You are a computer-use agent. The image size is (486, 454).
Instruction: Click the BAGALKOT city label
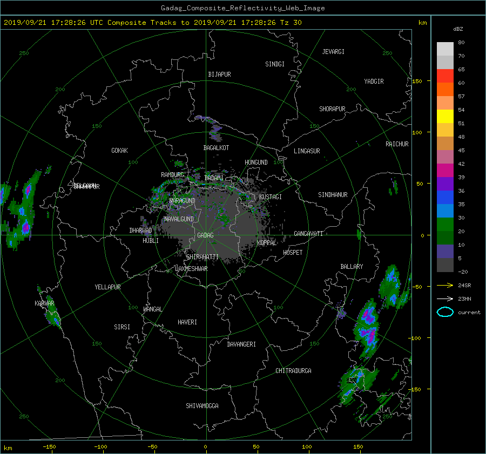coord(216,148)
